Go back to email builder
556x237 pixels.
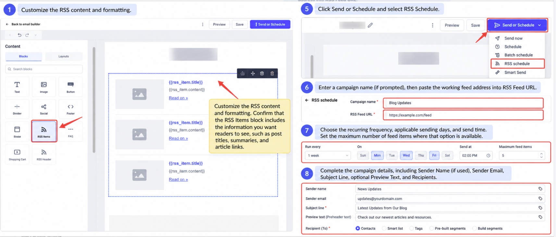pyautogui.click(x=23, y=24)
